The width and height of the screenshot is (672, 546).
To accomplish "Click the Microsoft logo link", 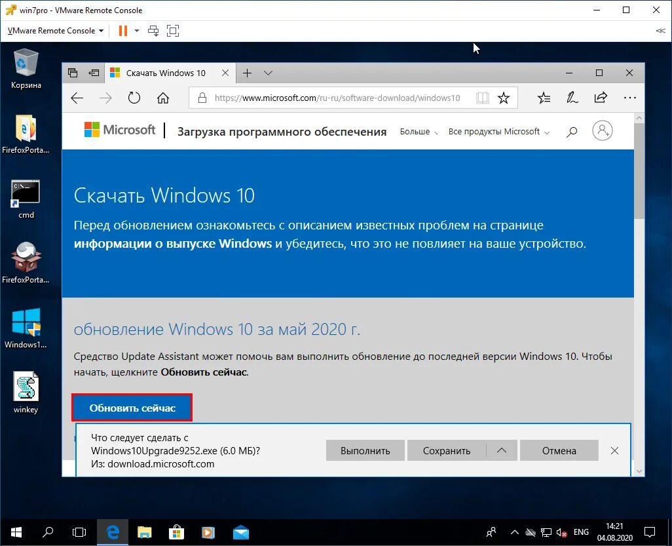I will click(120, 130).
